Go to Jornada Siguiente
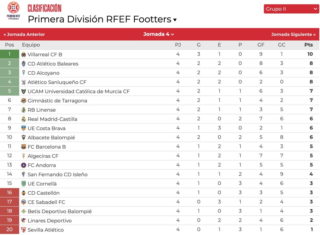This screenshot has width=320, height=235. tap(293, 34)
